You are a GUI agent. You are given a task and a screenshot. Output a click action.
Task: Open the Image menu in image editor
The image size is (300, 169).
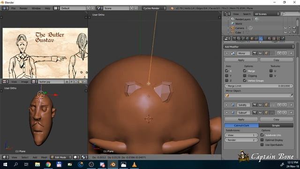coord(24,82)
